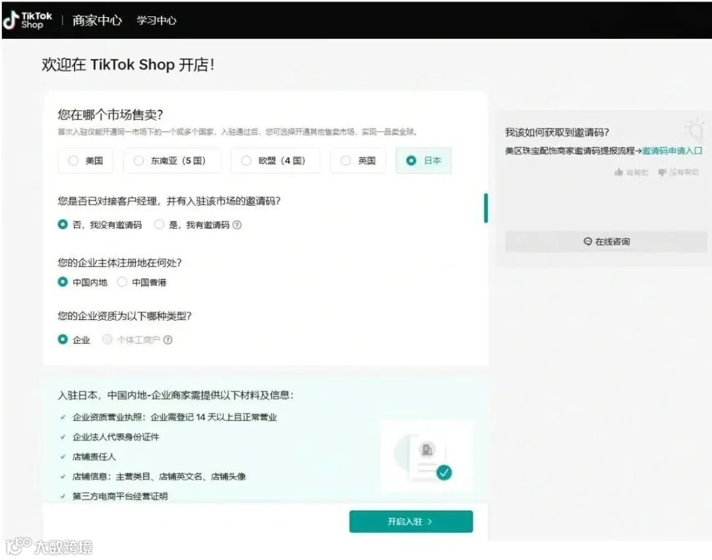Screen dimensions: 712x560
Task: Click 开启入驻 button
Action: pyautogui.click(x=411, y=521)
